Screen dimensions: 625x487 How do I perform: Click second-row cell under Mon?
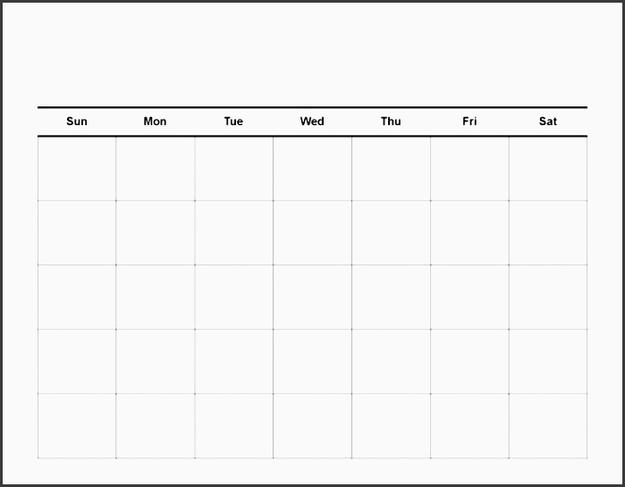point(155,232)
